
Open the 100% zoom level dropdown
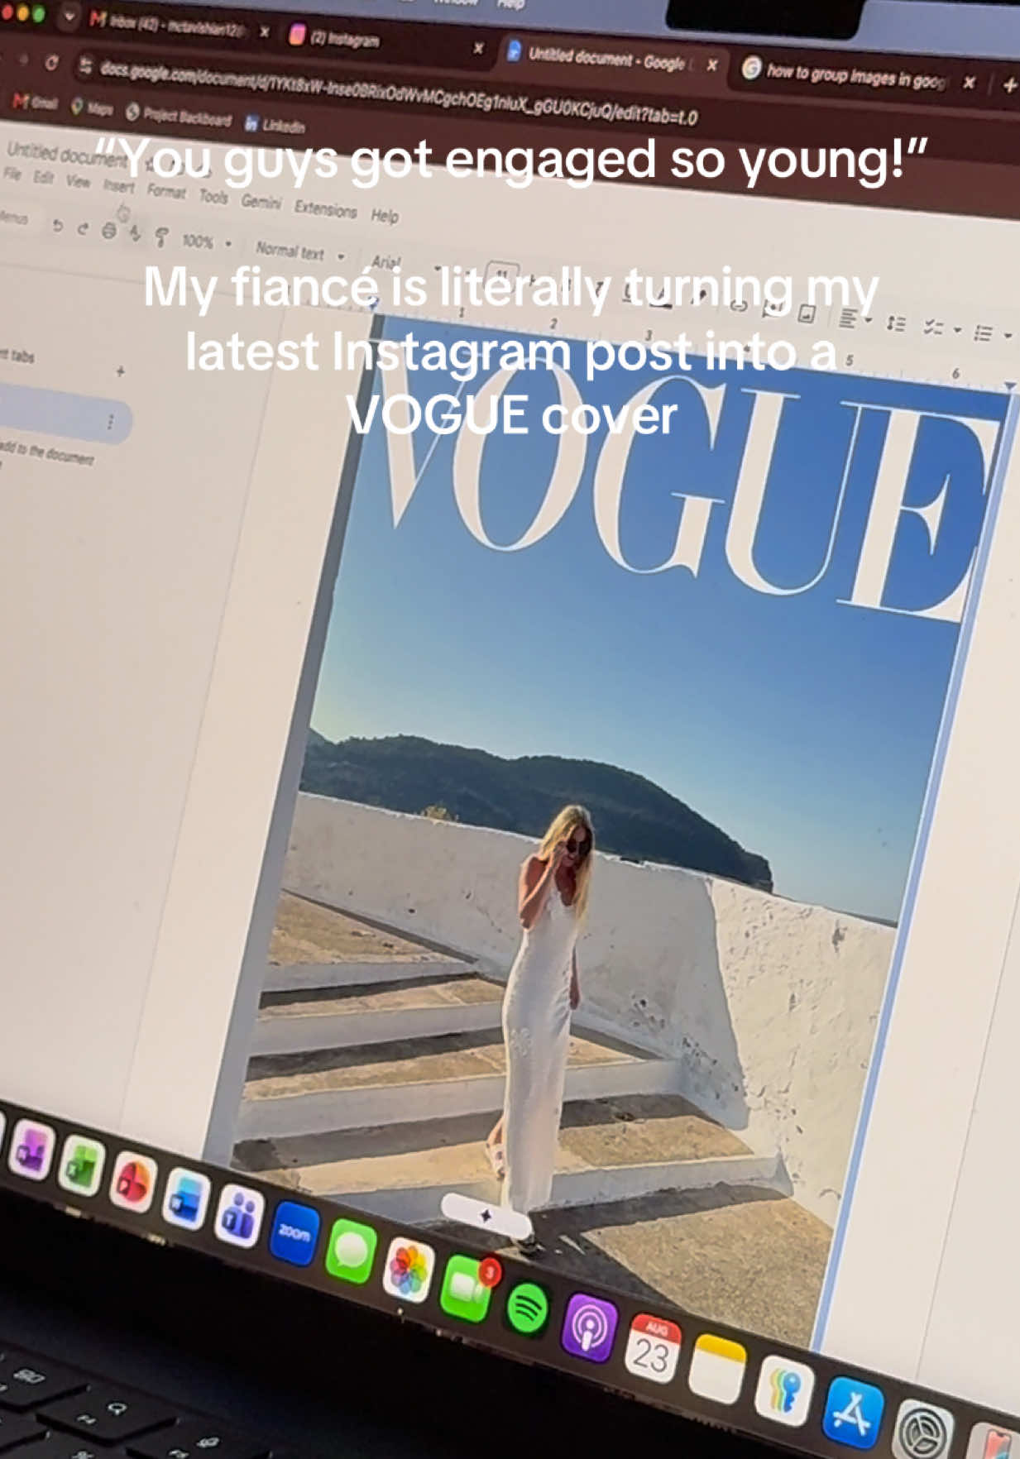coord(205,242)
